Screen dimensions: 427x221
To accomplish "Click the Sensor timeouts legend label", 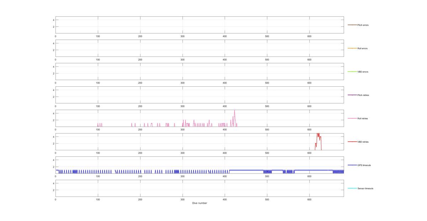I will pos(365,188).
